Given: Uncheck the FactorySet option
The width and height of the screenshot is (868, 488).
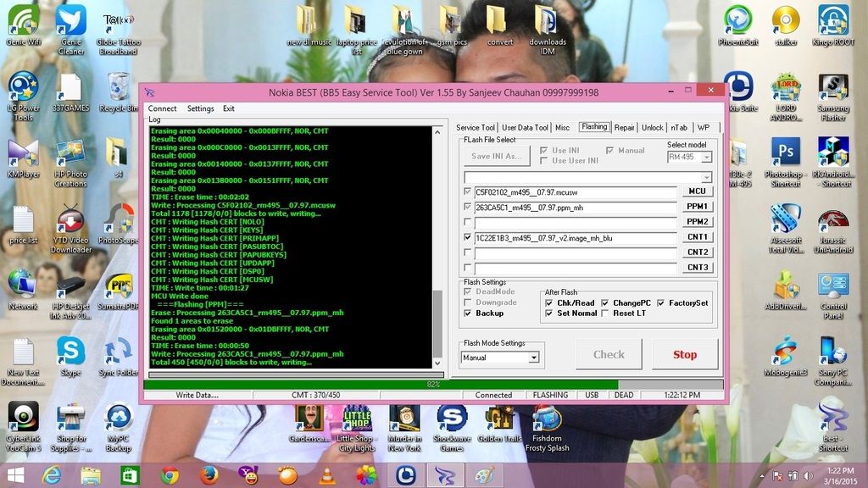Looking at the screenshot, I should (661, 303).
